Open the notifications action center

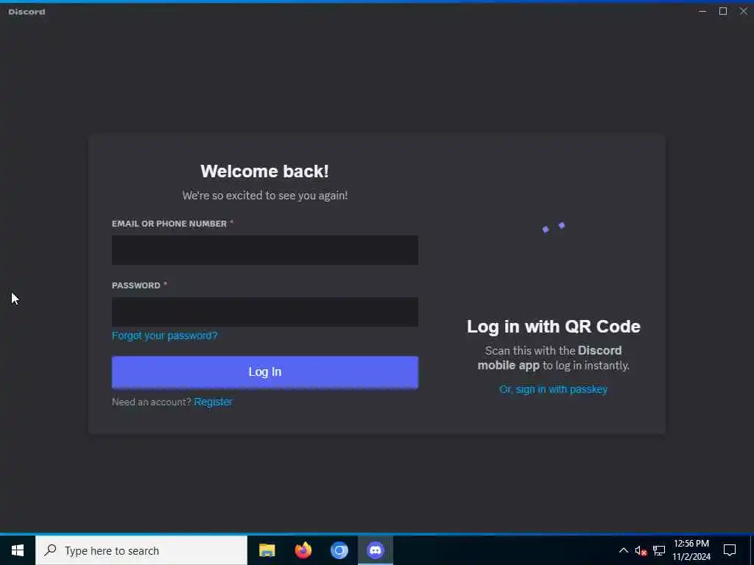click(730, 550)
